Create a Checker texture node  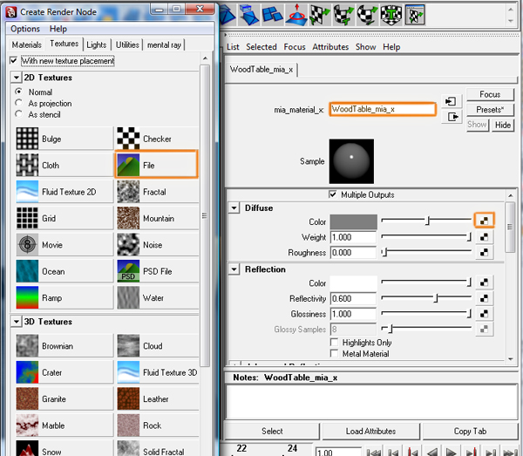(157, 139)
